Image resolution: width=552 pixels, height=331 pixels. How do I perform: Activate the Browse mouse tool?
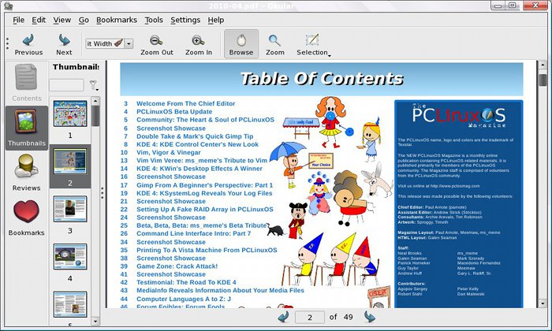[241, 44]
